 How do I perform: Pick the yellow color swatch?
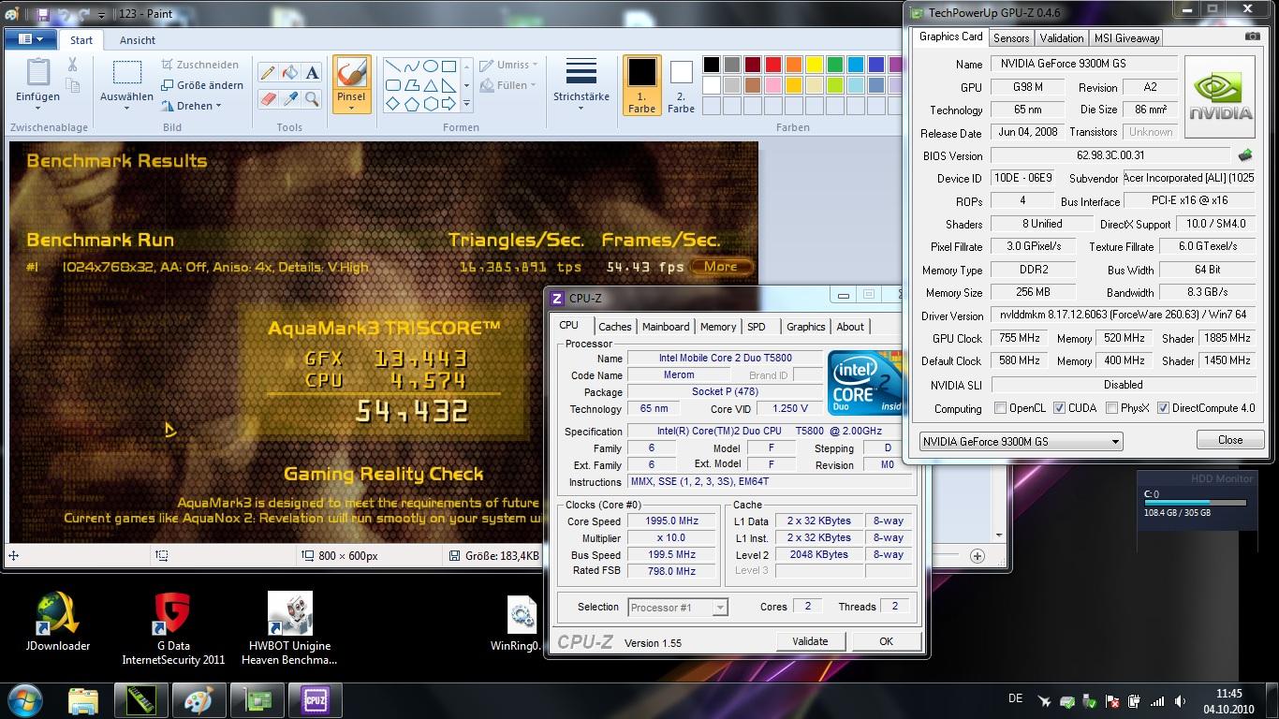815,65
